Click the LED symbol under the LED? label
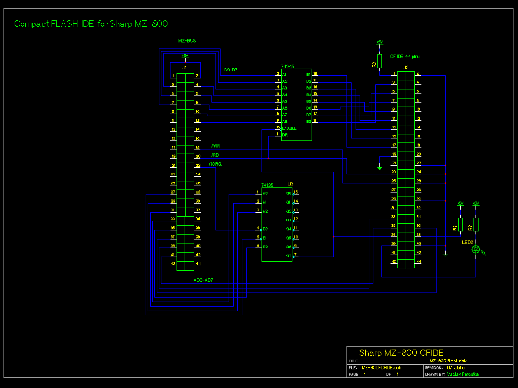The width and height of the screenshot is (518, 388). tap(476, 250)
